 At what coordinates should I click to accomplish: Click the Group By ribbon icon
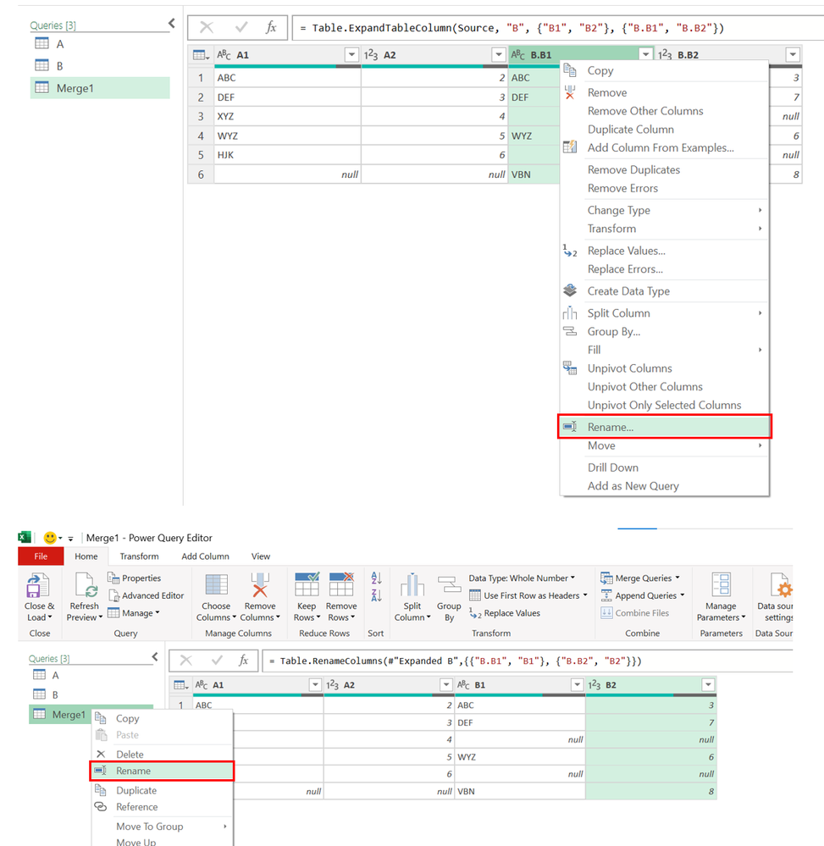449,587
